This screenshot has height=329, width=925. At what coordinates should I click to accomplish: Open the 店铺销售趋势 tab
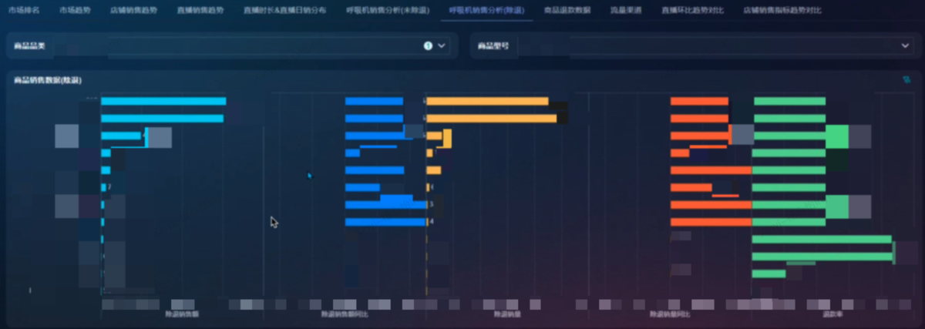pyautogui.click(x=133, y=11)
